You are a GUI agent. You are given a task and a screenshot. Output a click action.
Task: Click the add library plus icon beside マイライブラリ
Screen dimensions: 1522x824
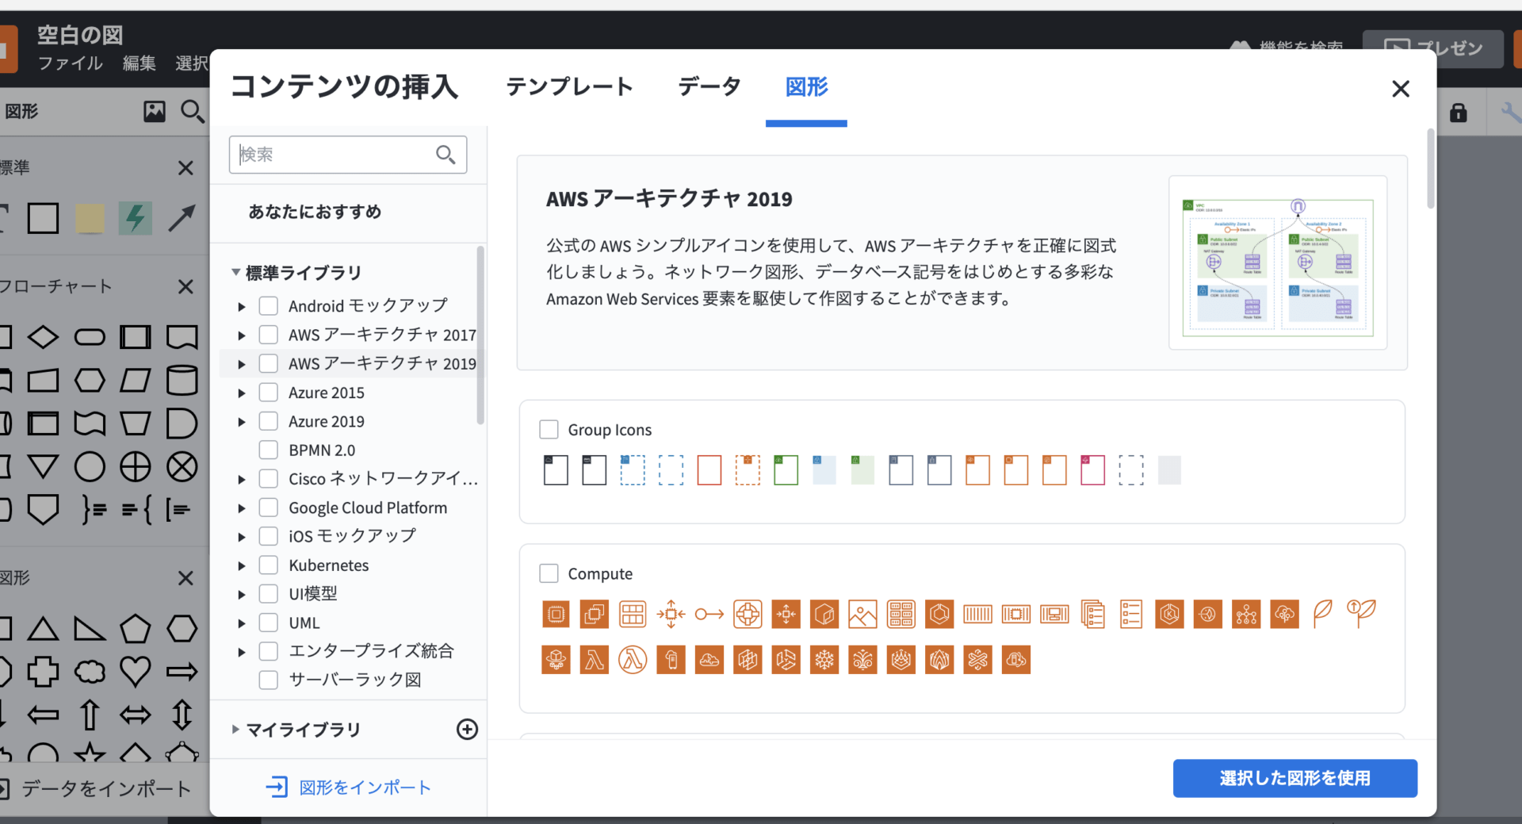click(x=468, y=730)
